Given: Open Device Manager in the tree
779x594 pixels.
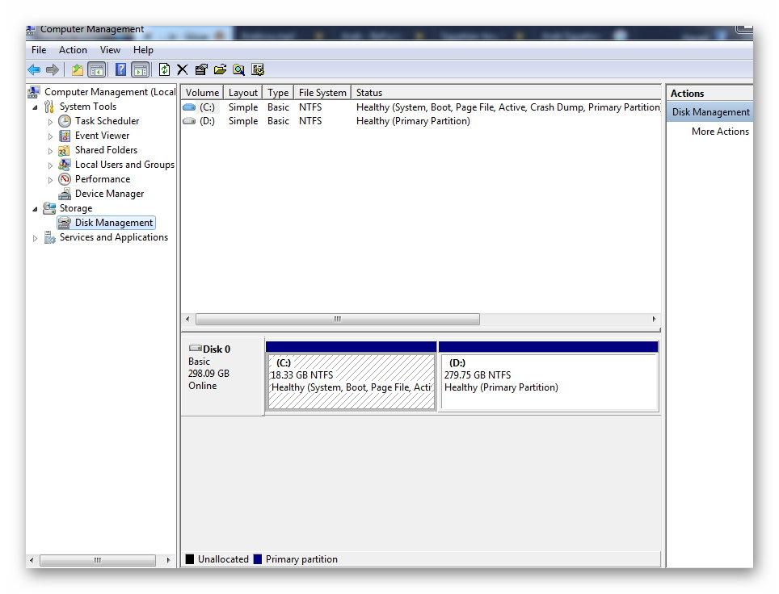Looking at the screenshot, I should pyautogui.click(x=109, y=194).
